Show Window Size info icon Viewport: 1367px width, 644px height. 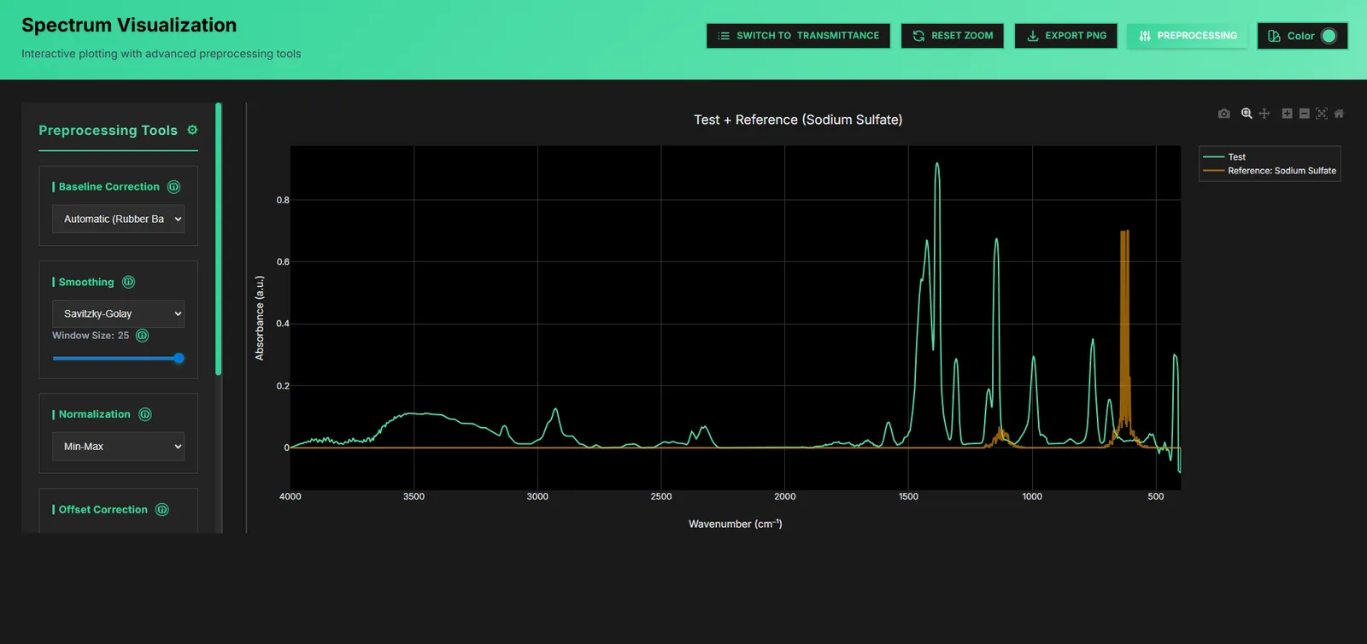click(143, 336)
